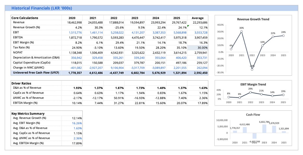This screenshot has width=303, height=155.
Task: Select 2025 Revenue cell 29,767,422
Action: click(179, 23)
